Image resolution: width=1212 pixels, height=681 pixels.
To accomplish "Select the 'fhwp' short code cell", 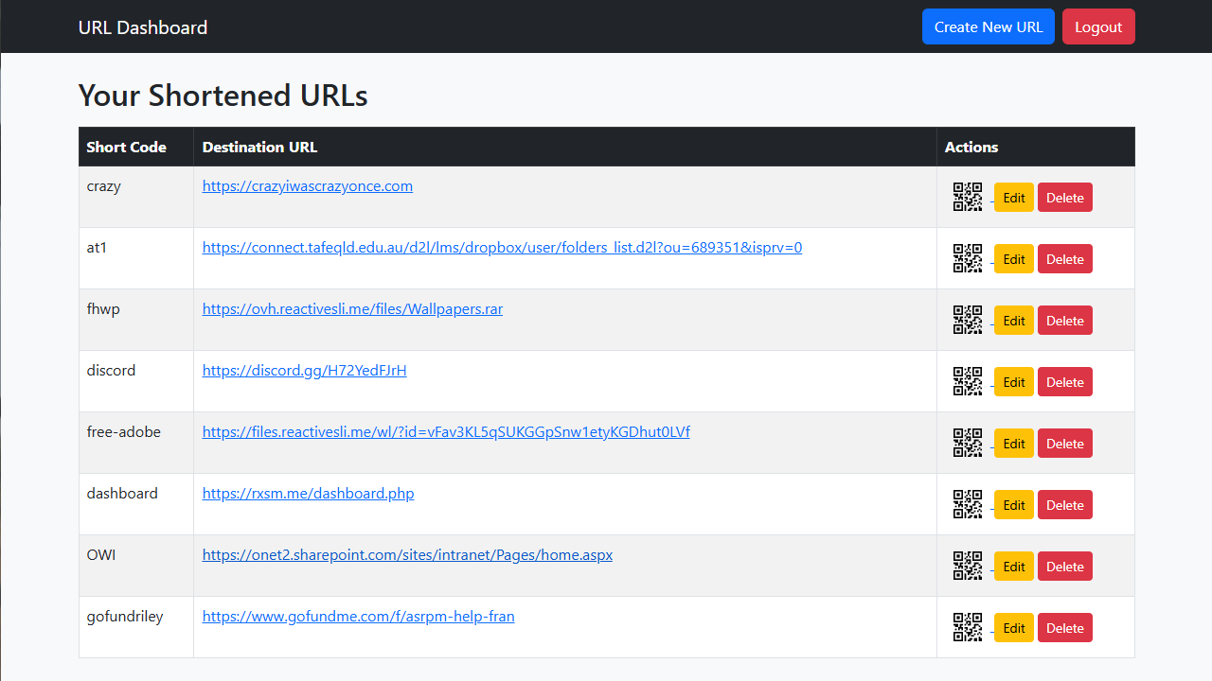I will point(136,321).
